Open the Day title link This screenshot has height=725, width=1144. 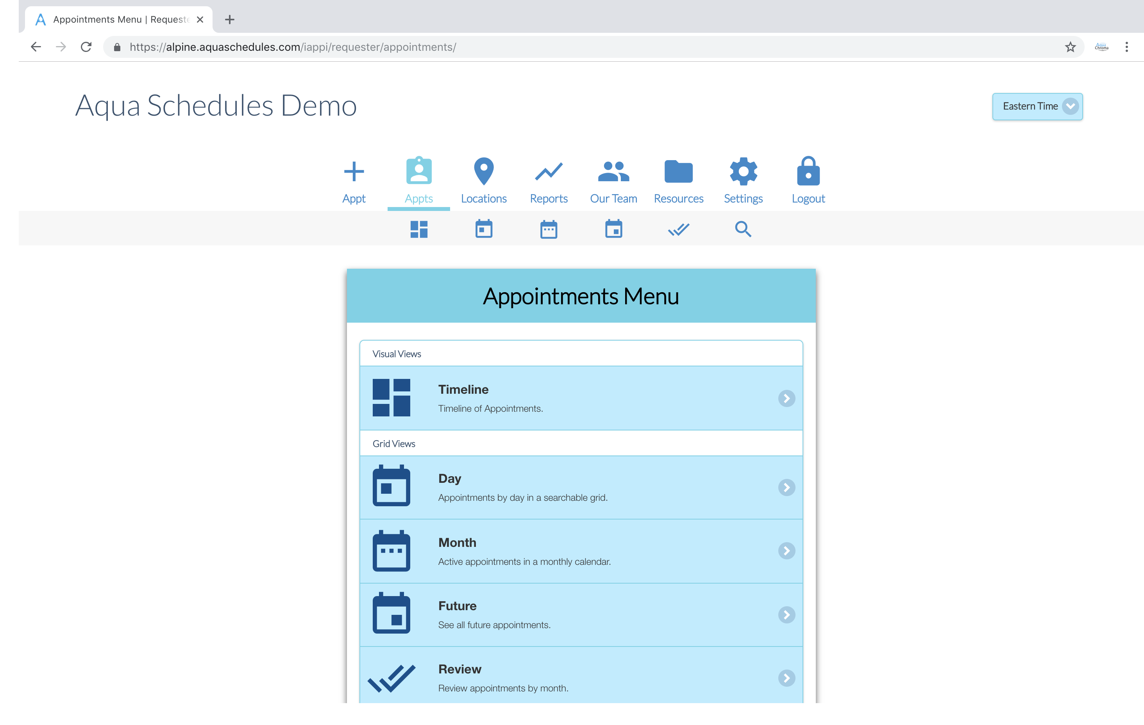pos(449,479)
